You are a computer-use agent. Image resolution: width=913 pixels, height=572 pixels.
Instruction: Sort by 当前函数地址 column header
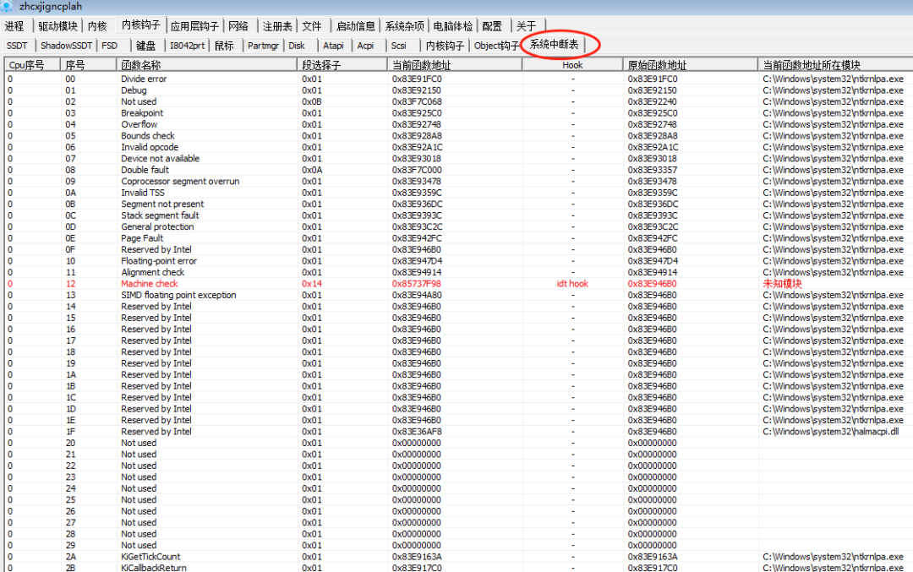455,65
